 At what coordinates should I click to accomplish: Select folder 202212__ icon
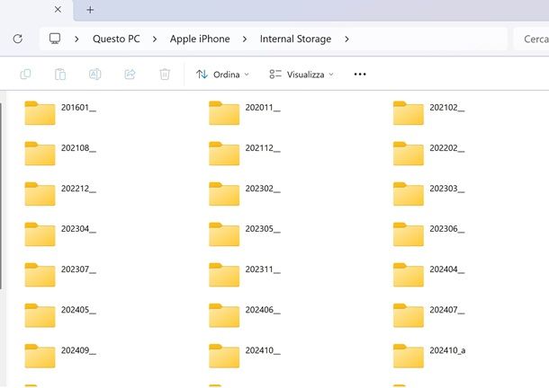40,194
